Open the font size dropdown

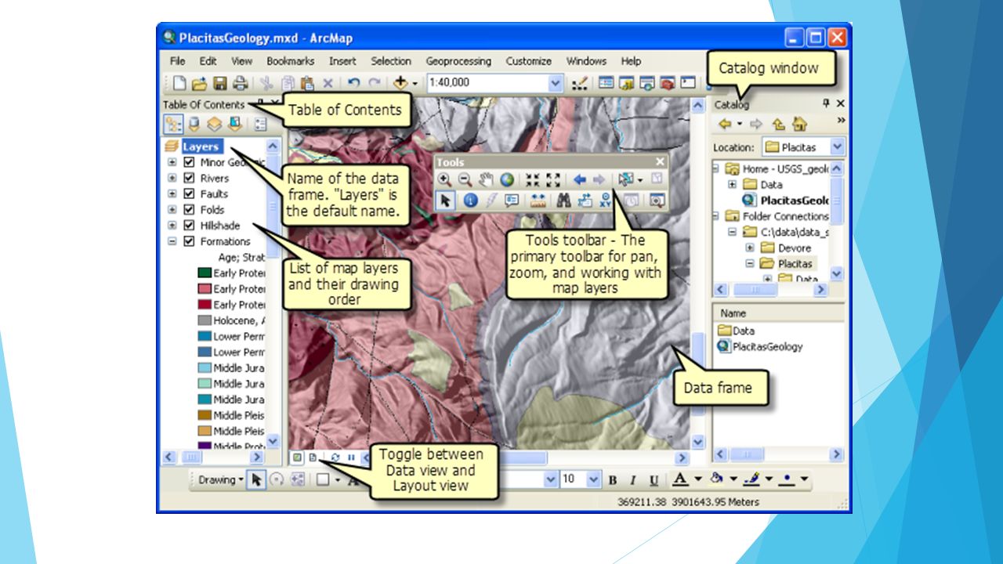pyautogui.click(x=593, y=479)
